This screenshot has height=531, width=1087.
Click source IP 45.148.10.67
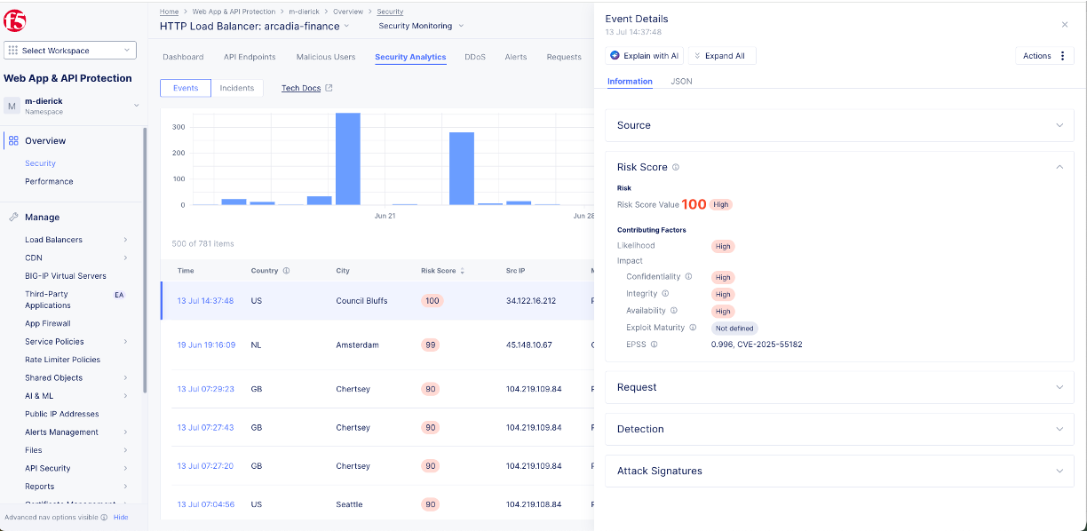pos(528,345)
